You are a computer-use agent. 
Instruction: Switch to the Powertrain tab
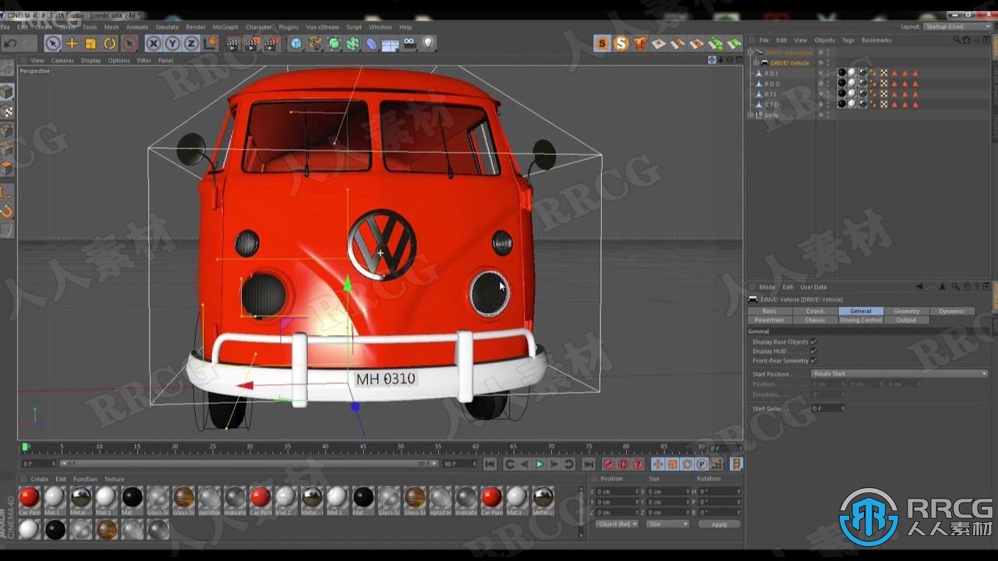point(770,319)
